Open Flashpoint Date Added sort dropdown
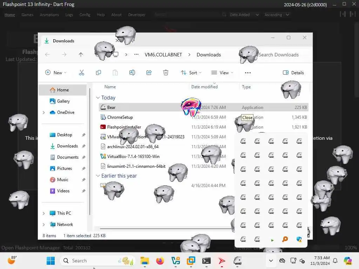Screen dimensions: 359x269 pos(244,15)
